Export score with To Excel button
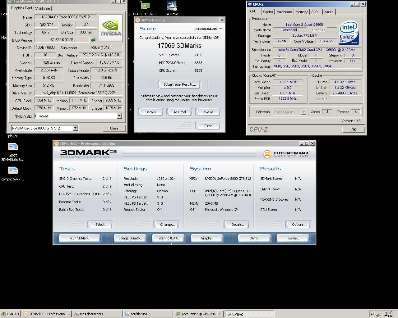 click(179, 112)
